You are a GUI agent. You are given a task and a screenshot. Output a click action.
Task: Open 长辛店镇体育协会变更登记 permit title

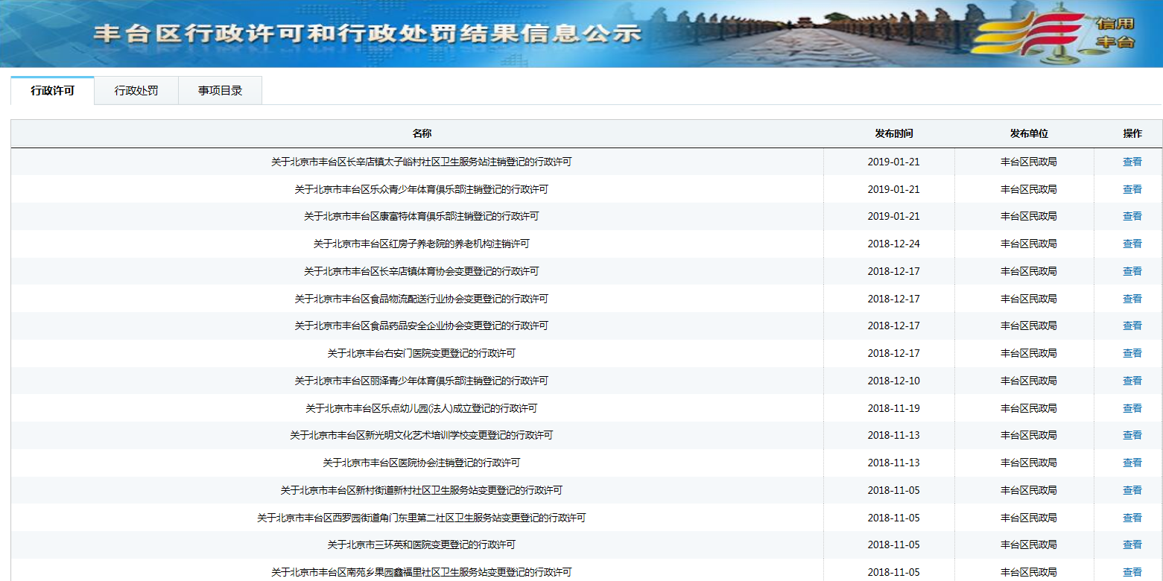click(421, 271)
